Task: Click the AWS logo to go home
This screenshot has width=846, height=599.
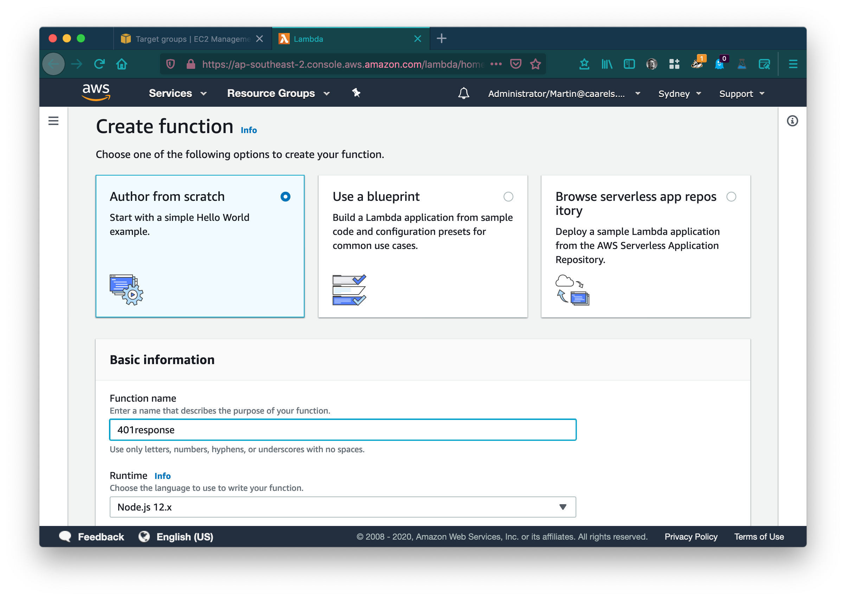Action: coord(96,93)
